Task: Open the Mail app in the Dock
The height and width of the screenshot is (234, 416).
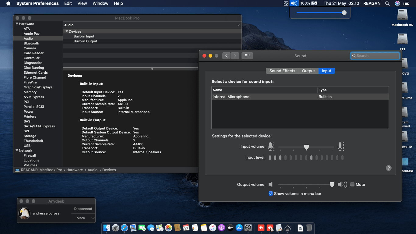Action: (x=133, y=228)
